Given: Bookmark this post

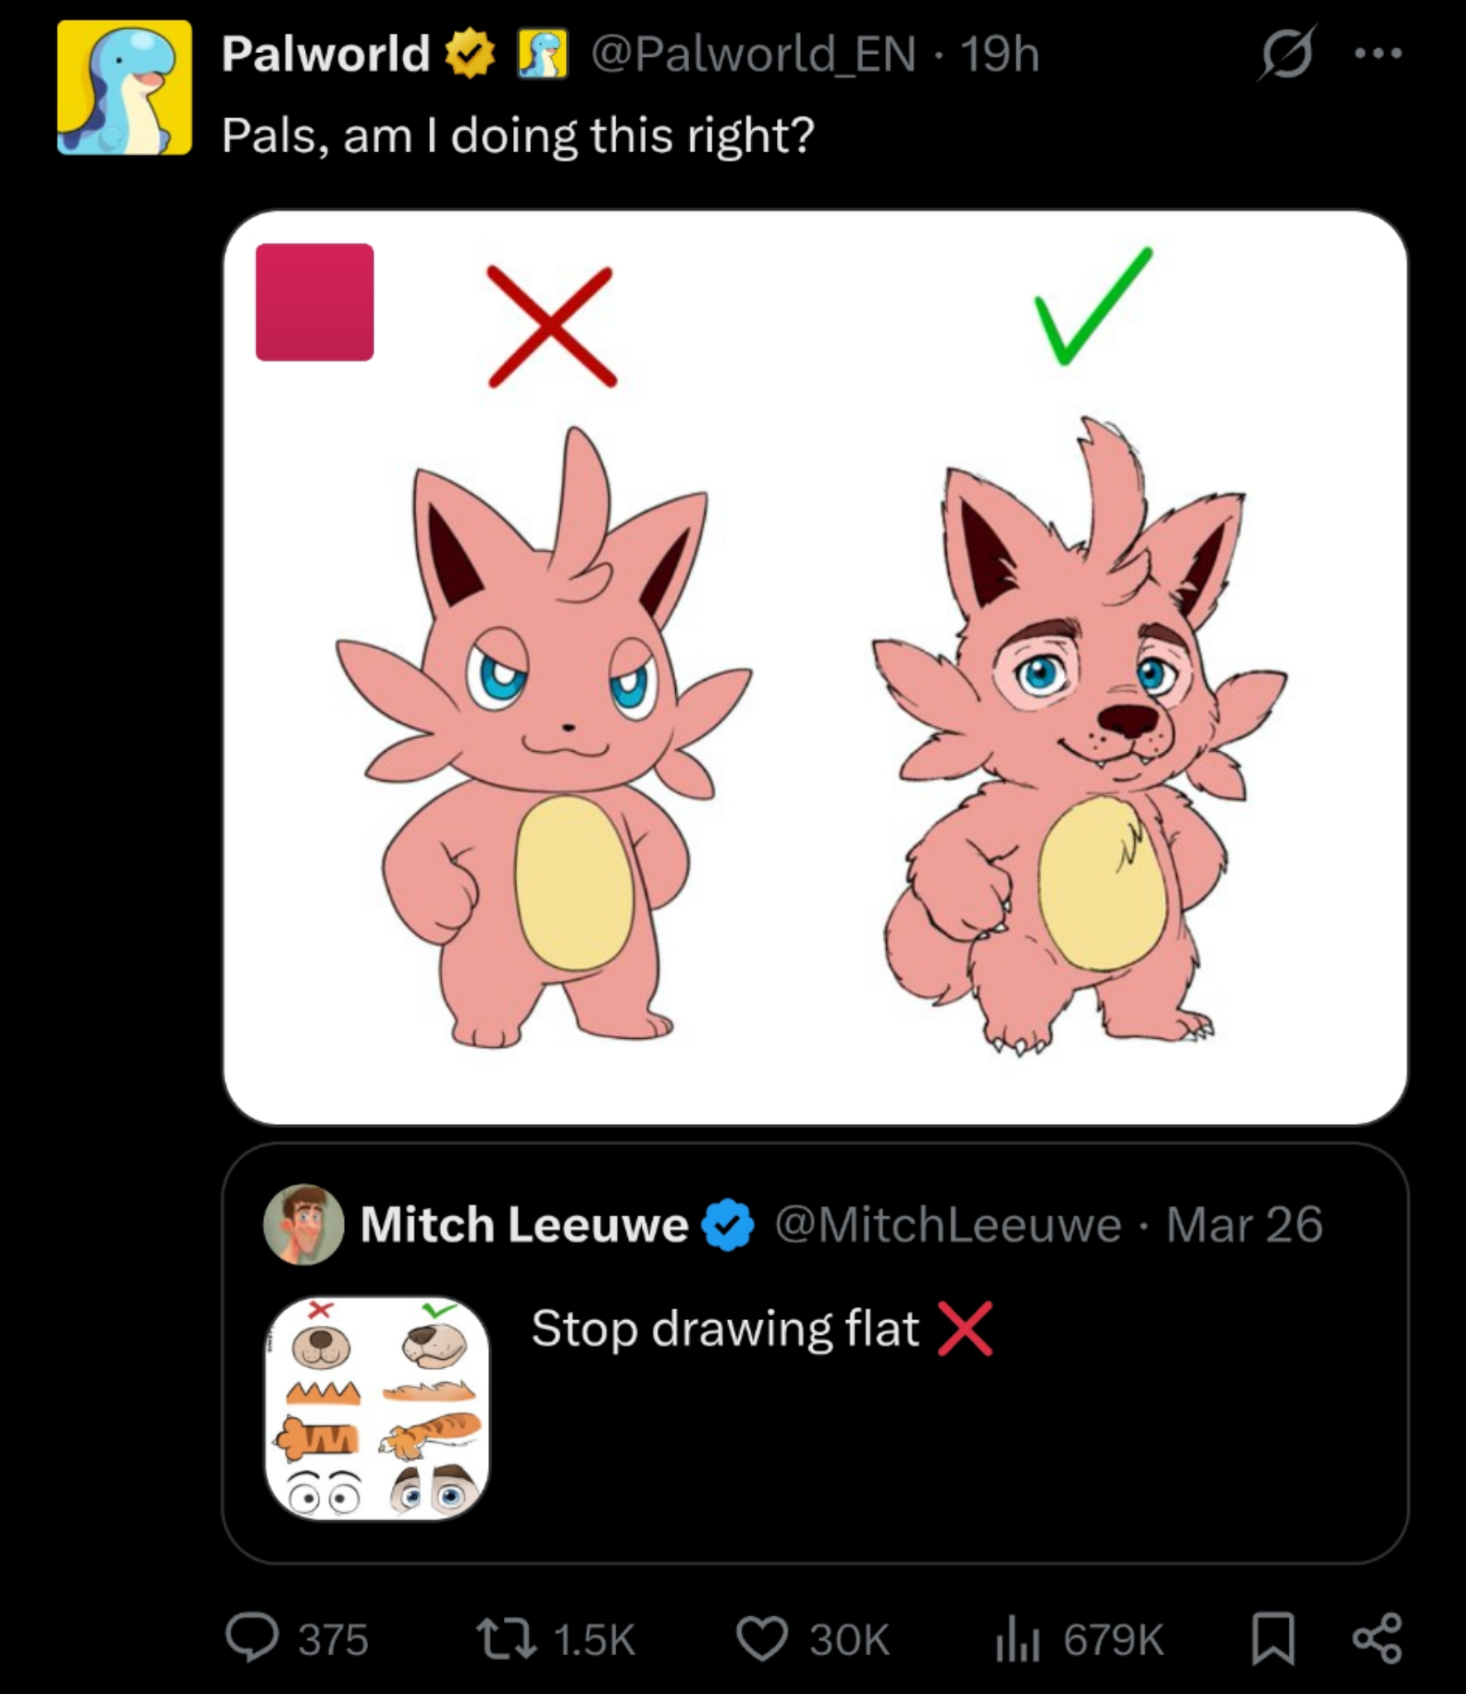Looking at the screenshot, I should tap(1272, 1639).
